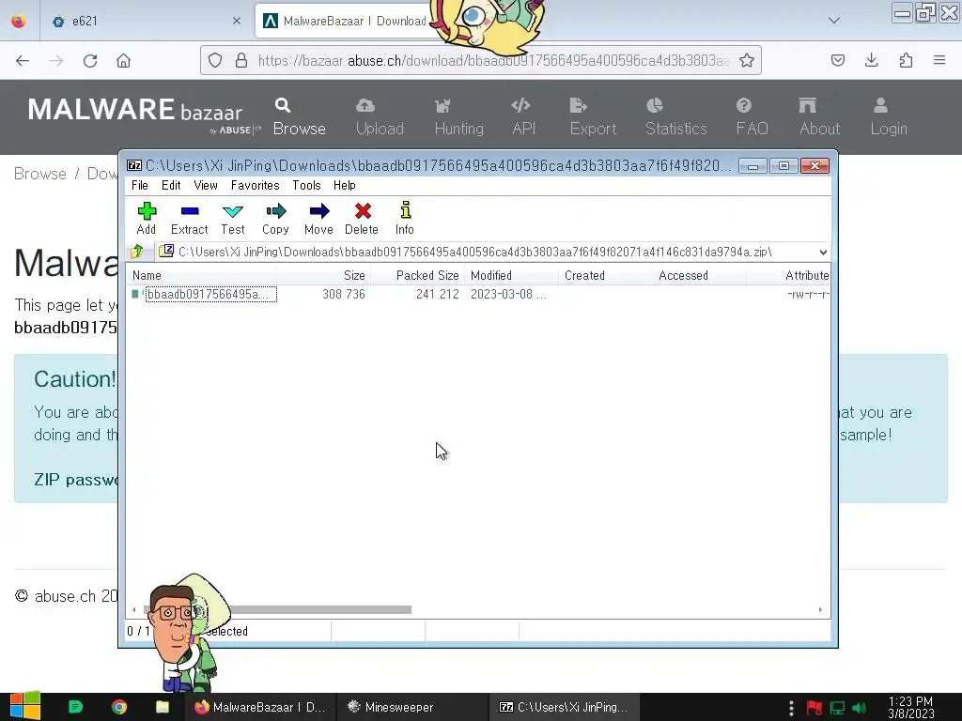Click the left scroll arrow in 7-Zip
Screen dimensions: 962x721
134,609
